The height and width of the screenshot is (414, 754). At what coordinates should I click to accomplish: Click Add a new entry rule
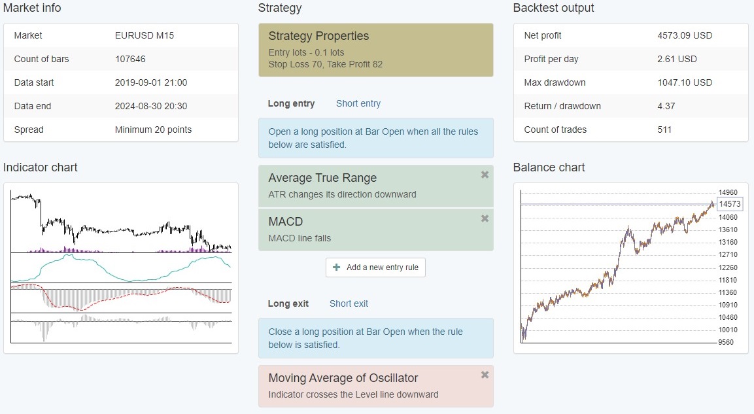pos(375,267)
